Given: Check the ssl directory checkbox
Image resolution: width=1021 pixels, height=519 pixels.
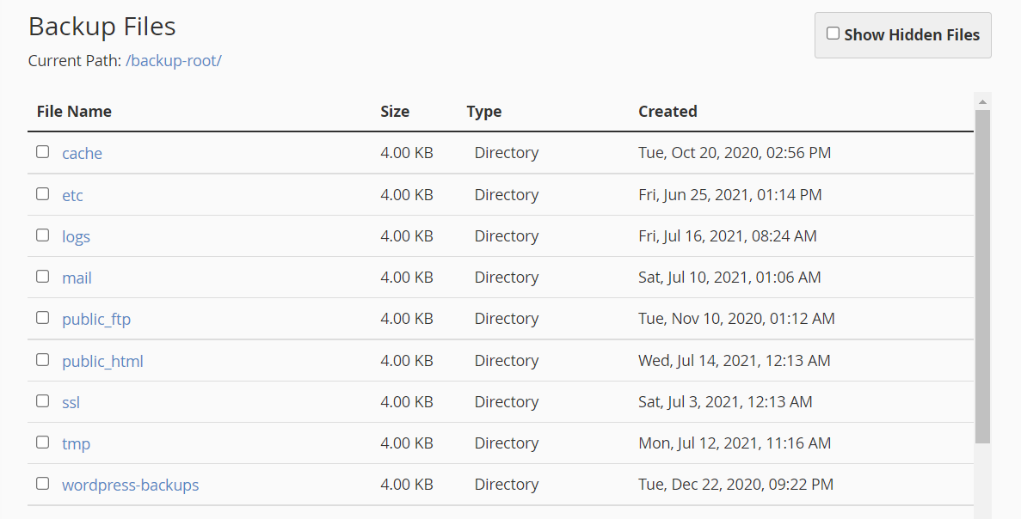Looking at the screenshot, I should tap(42, 400).
